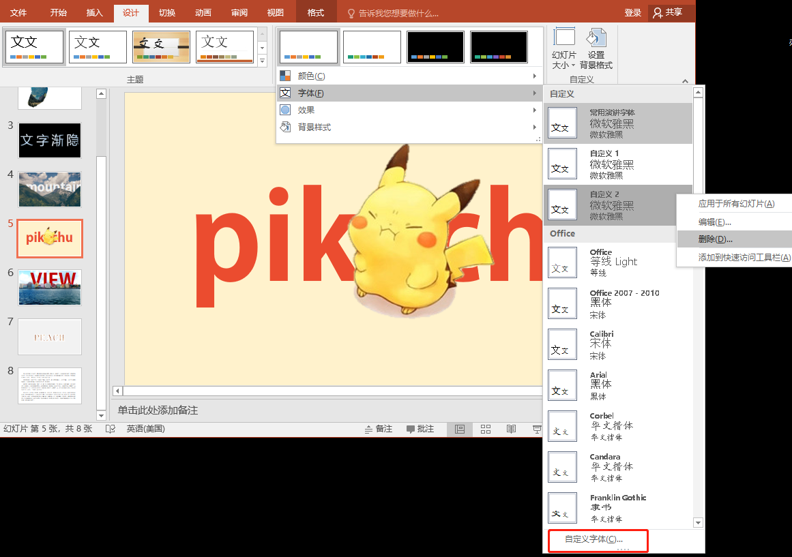Click the spell-check book icon in status bar
The image size is (792, 557).
pos(110,430)
